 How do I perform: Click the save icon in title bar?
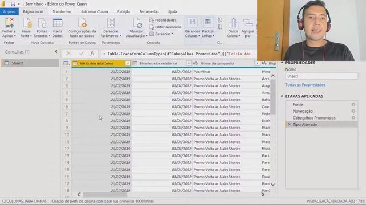[x=13, y=4]
